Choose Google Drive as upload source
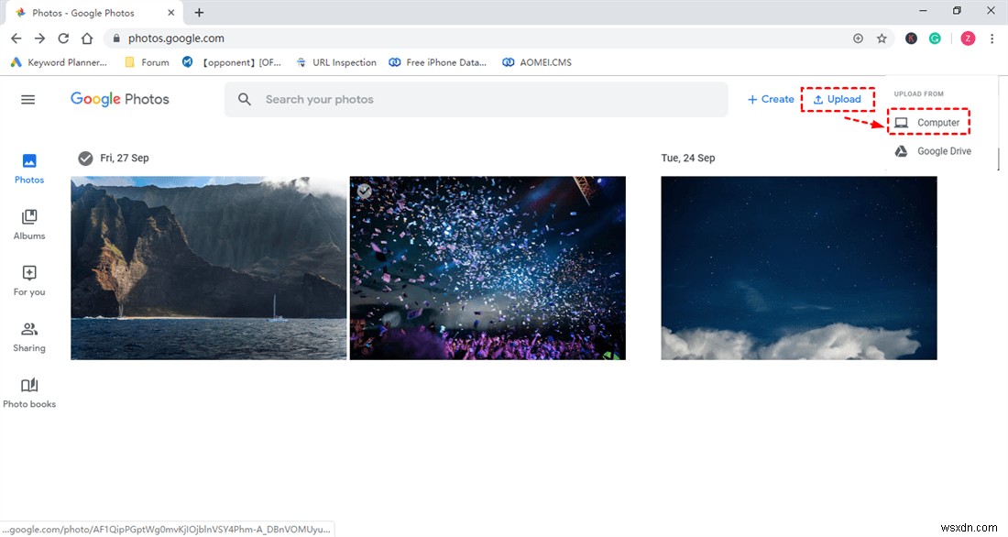 coord(934,151)
